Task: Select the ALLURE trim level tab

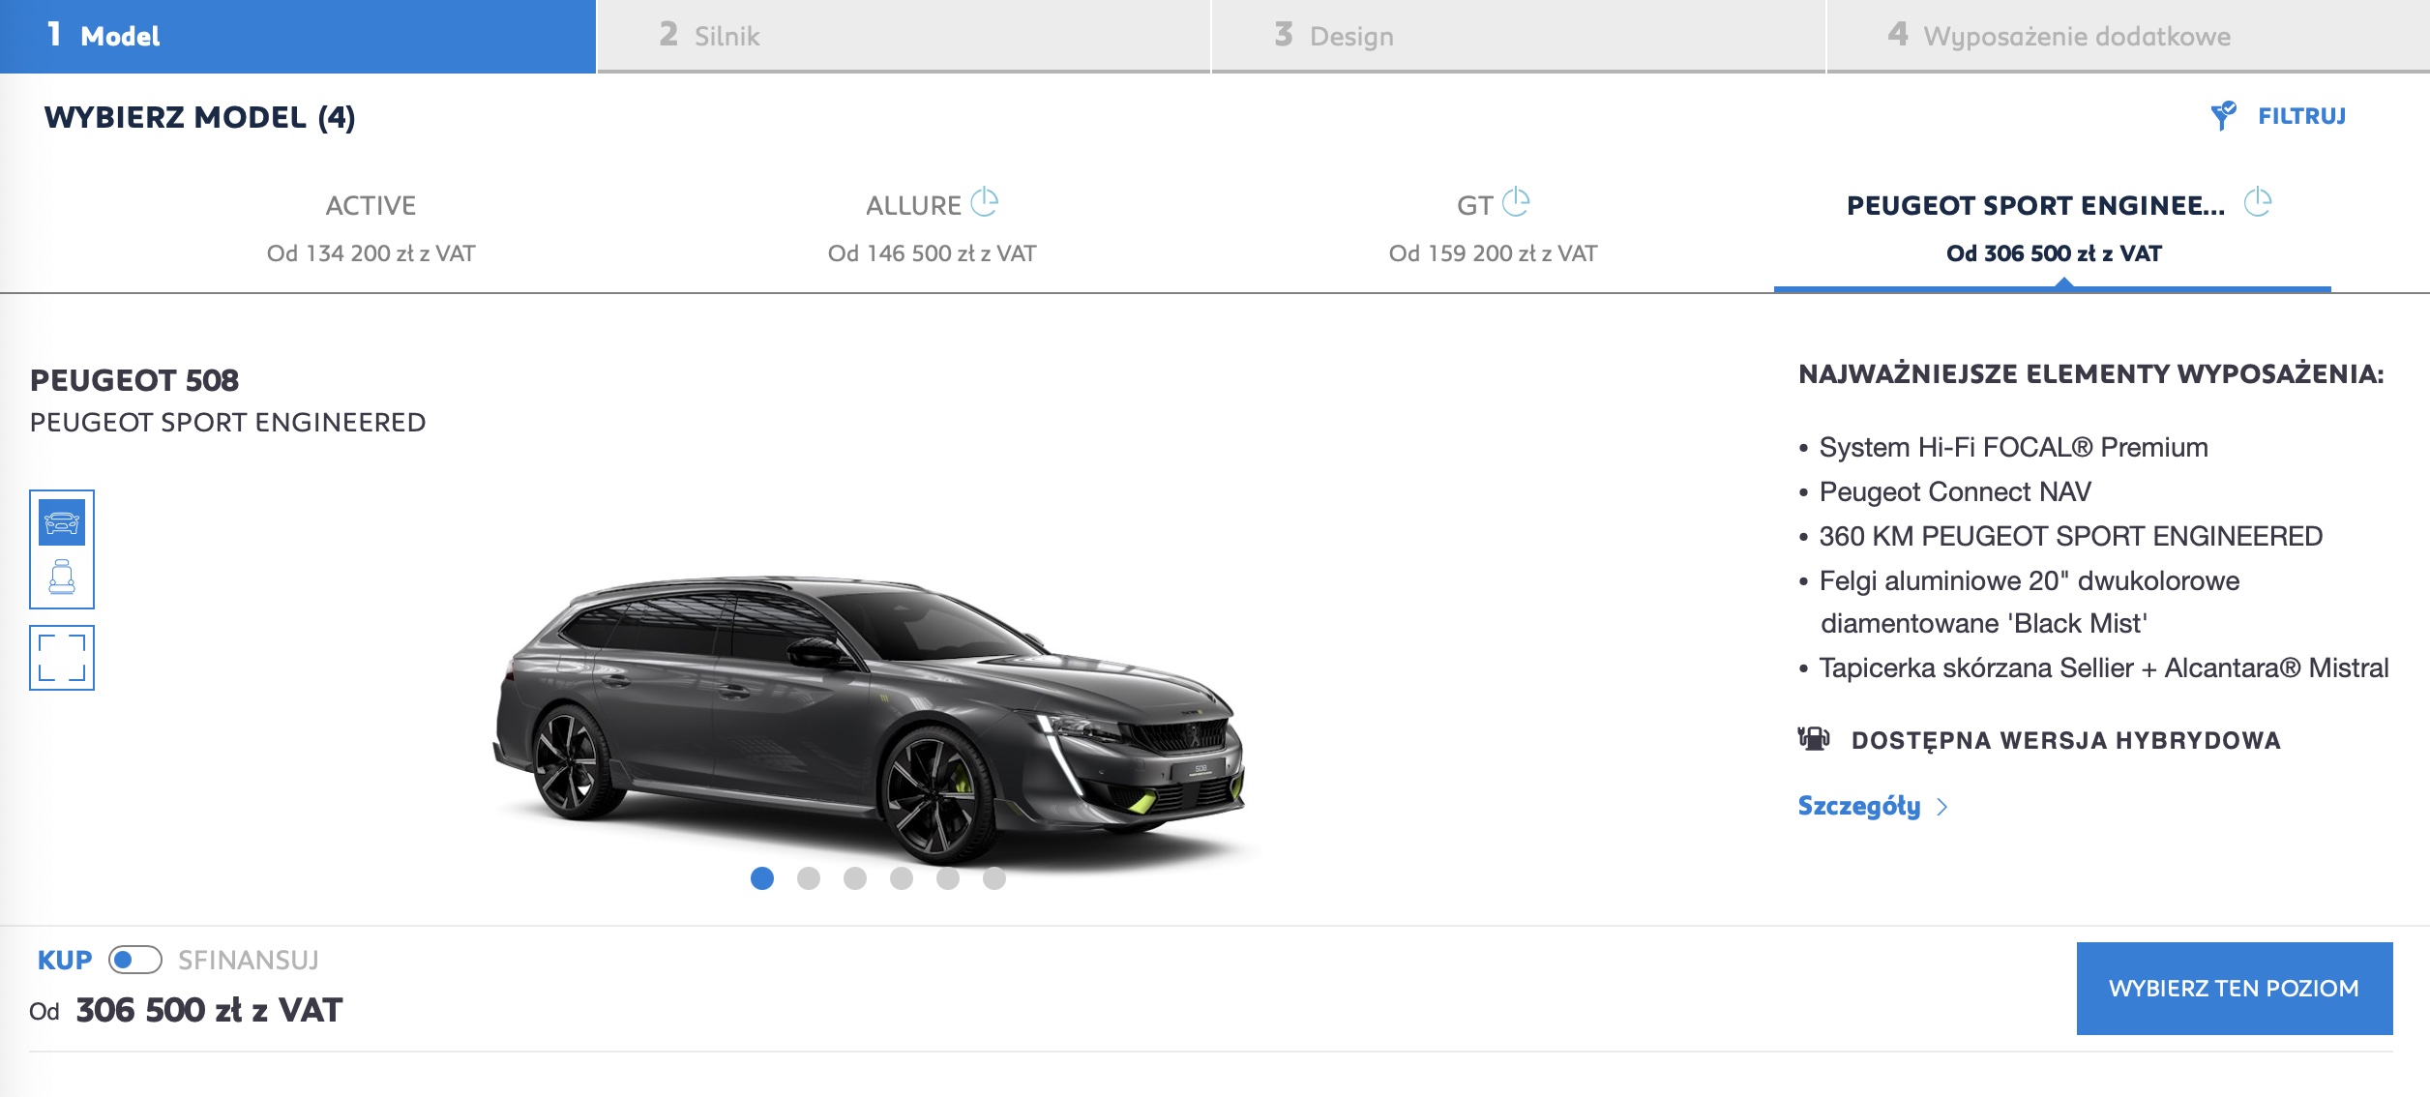Action: pos(933,229)
